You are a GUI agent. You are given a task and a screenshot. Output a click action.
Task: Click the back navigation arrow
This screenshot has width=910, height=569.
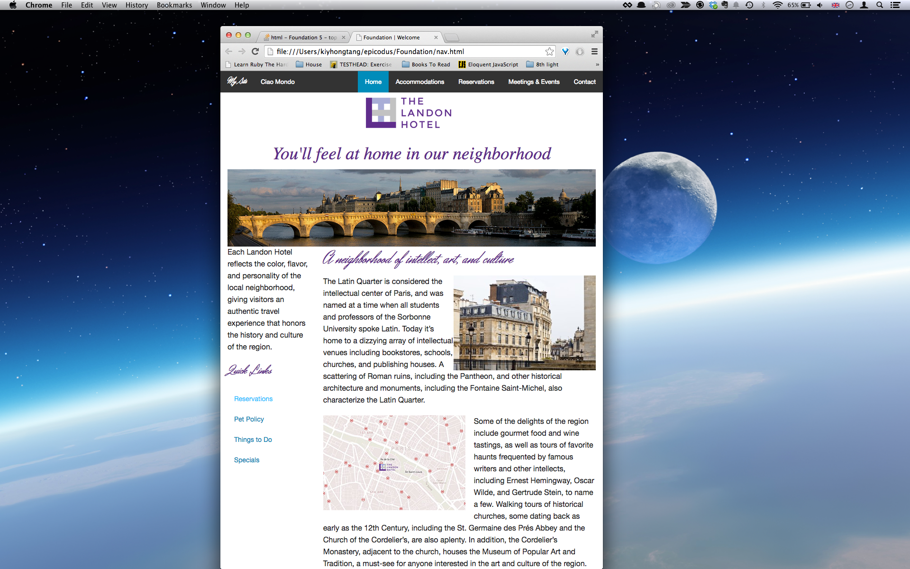(229, 51)
